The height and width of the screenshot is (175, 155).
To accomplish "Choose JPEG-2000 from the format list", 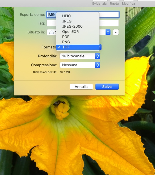I will [78, 26].
